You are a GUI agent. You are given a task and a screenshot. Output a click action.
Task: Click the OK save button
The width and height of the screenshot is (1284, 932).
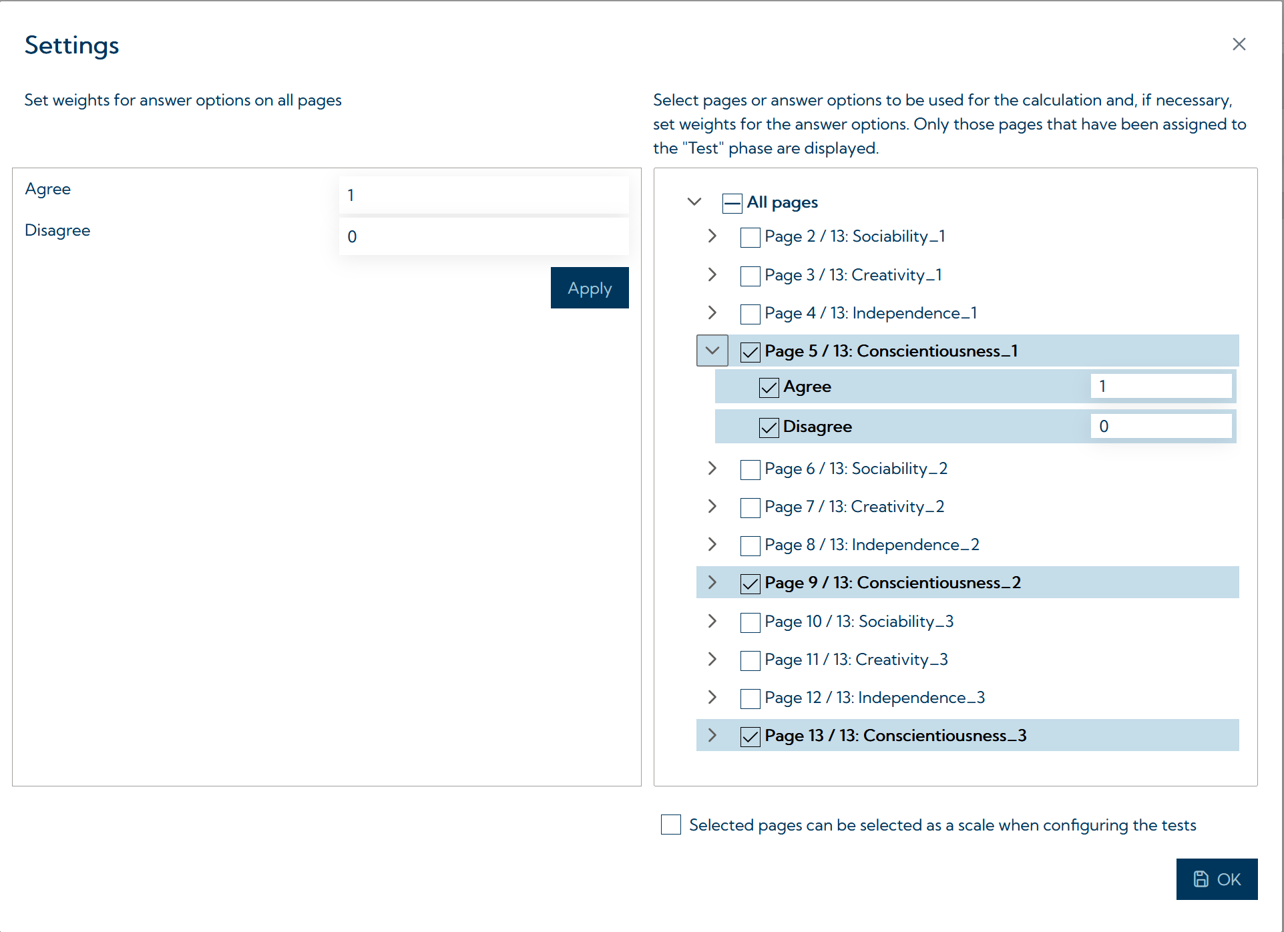[x=1216, y=879]
